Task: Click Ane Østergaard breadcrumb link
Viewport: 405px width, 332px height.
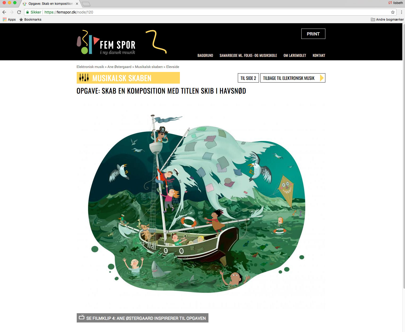Action: coord(119,67)
